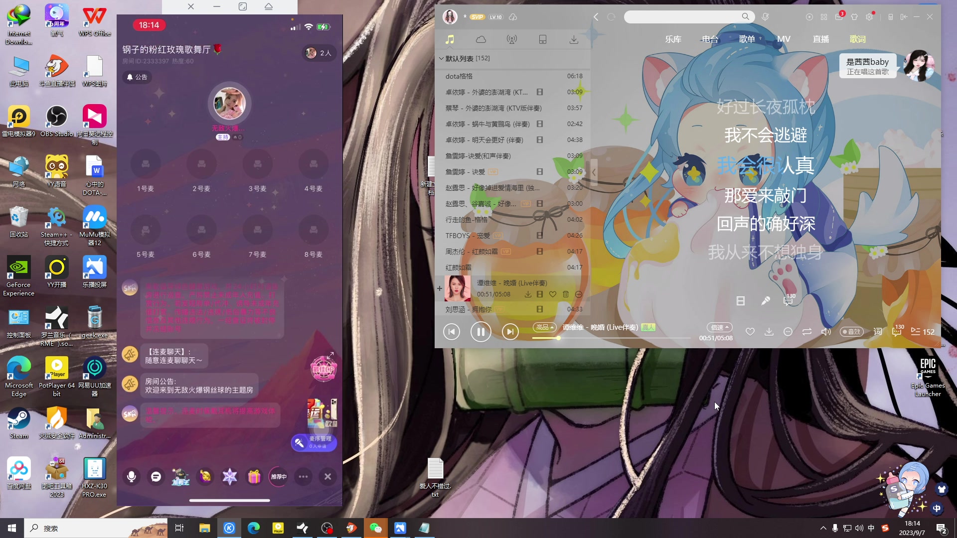Open the chat bubble icon in voice room
957x538 pixels.
pyautogui.click(x=156, y=477)
